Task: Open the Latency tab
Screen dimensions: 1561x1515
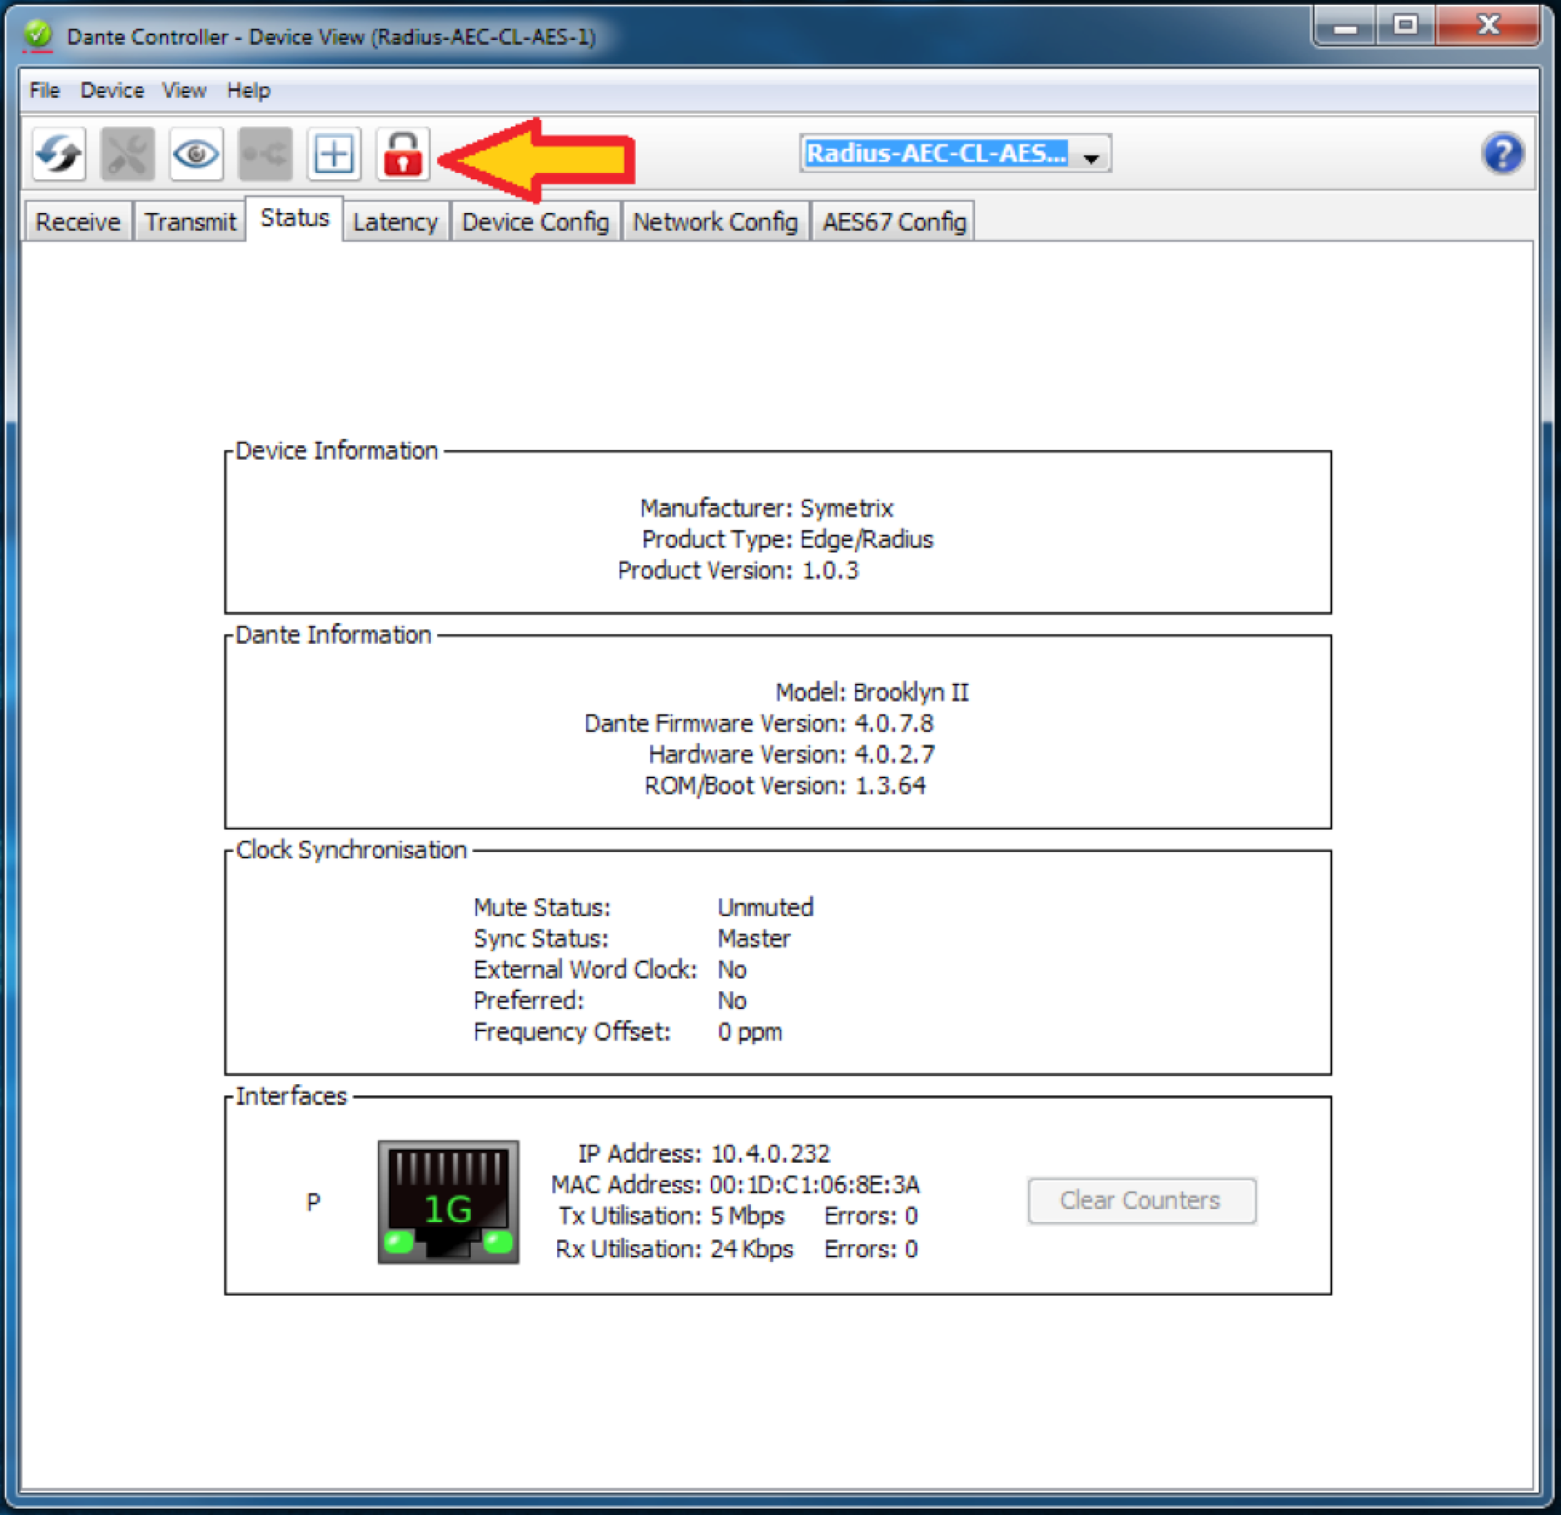Action: [x=396, y=221]
